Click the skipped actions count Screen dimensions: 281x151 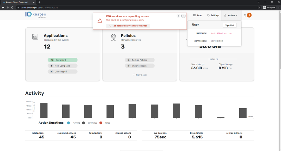coord(130,137)
